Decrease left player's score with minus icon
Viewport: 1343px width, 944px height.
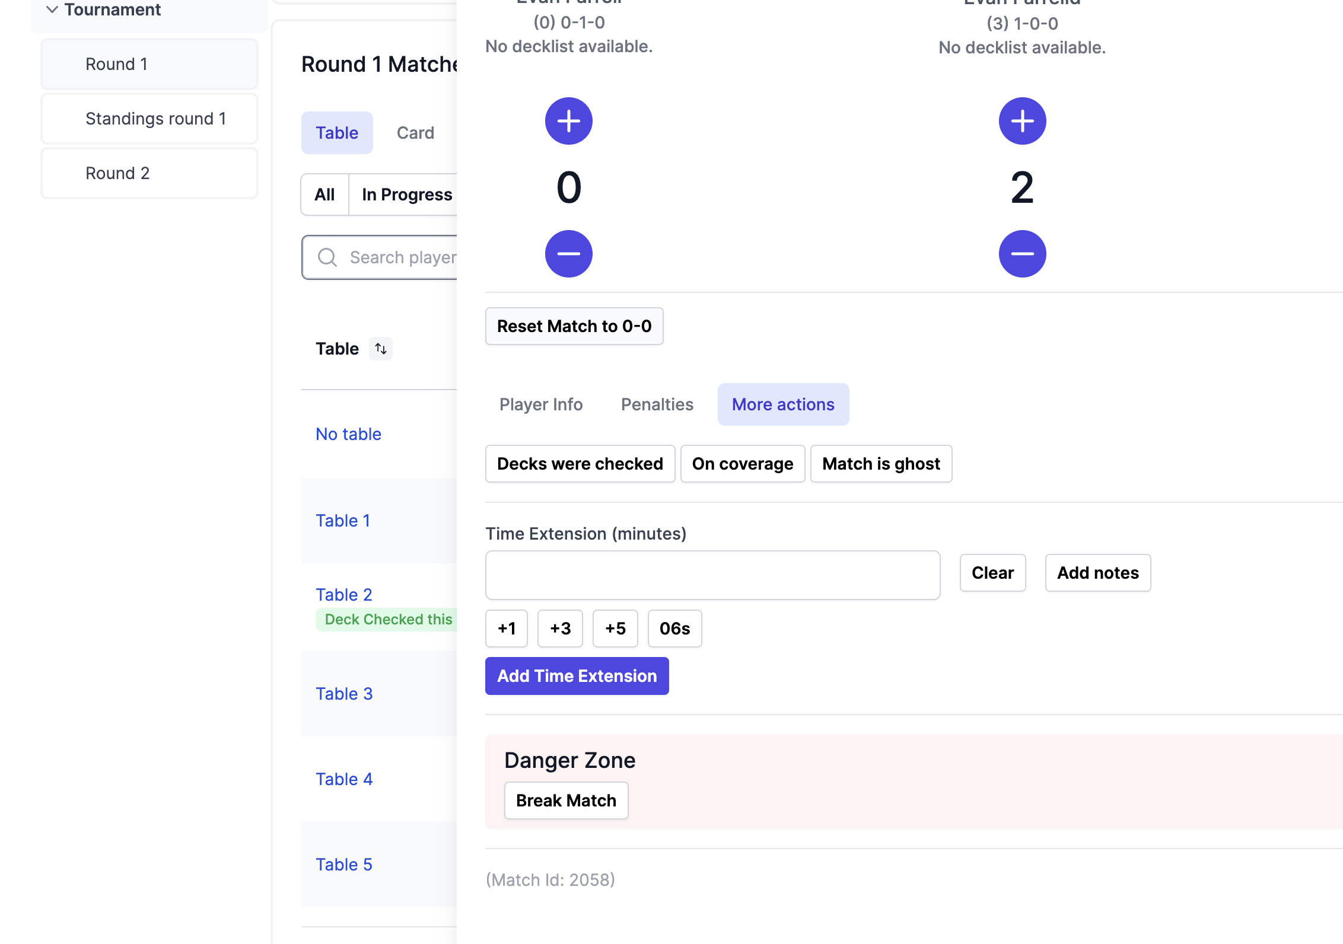pyautogui.click(x=568, y=254)
